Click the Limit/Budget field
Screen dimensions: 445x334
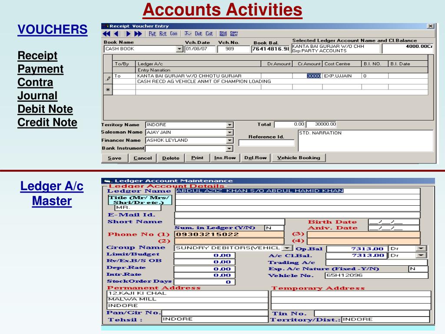[x=204, y=255]
